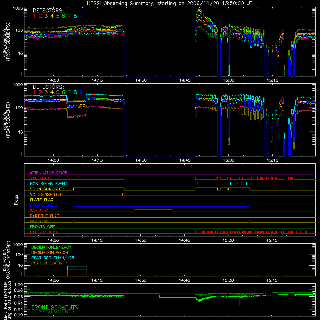Click the BAD_PACKETS flag label
The width and height of the screenshot is (320, 320).
(44, 232)
